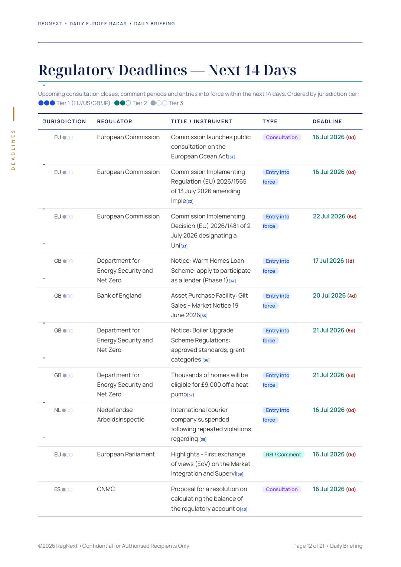
Task: Open reference [34] Warm Homes Loan Scheme
Action: (x=232, y=281)
